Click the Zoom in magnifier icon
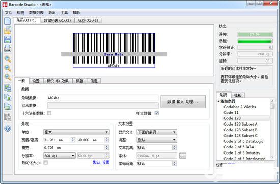 pos(8,59)
